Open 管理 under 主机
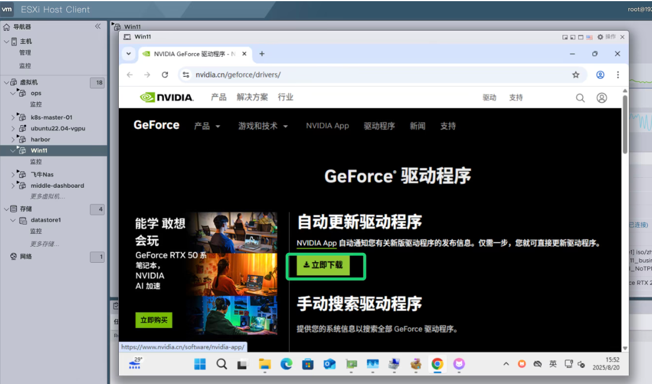The image size is (652, 384). pos(25,53)
